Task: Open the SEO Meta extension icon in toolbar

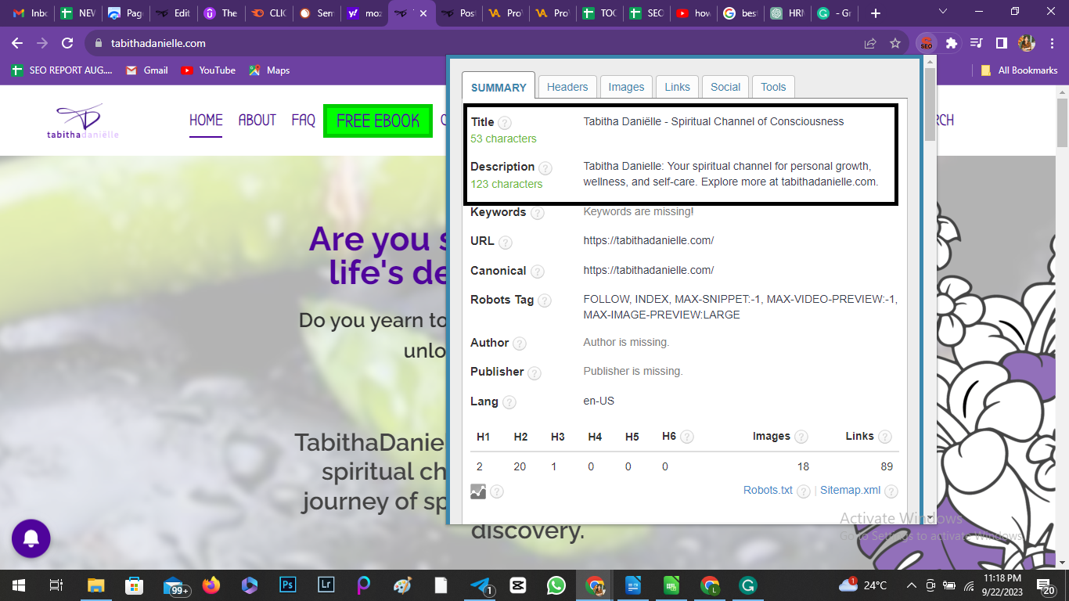Action: (927, 43)
